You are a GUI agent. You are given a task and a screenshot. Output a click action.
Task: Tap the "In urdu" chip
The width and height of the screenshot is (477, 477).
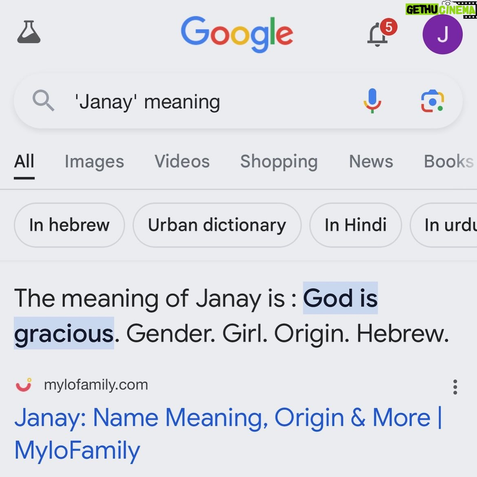[444, 225]
